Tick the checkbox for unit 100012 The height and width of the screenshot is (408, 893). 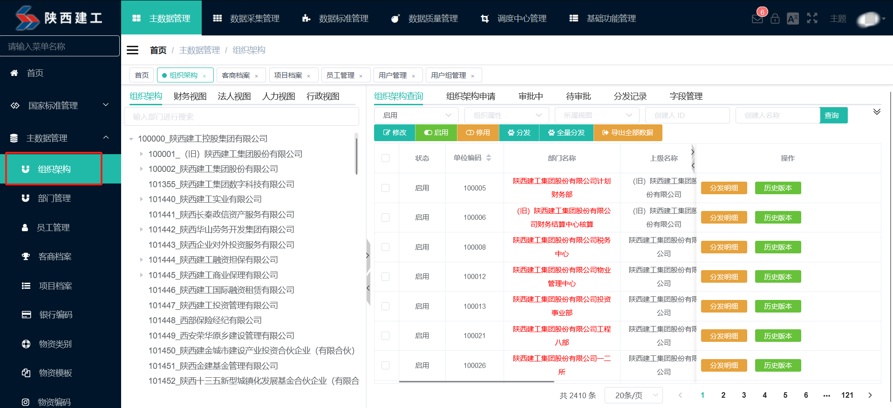tap(385, 277)
